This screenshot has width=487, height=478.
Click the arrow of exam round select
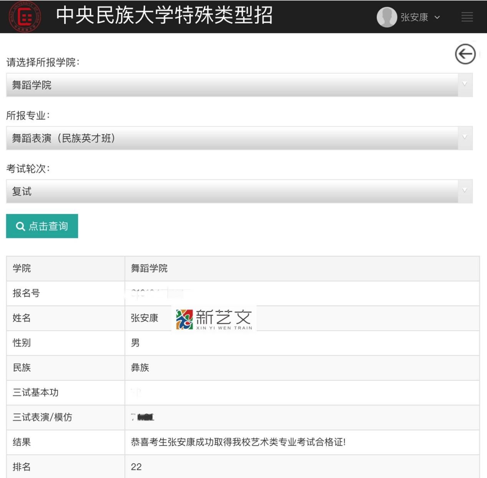[464, 191]
